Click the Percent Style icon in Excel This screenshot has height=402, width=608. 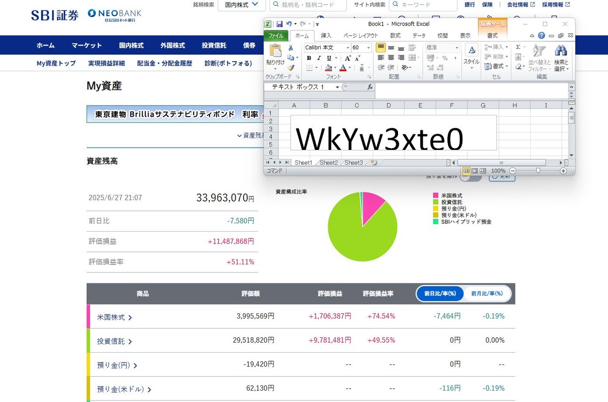click(x=445, y=58)
